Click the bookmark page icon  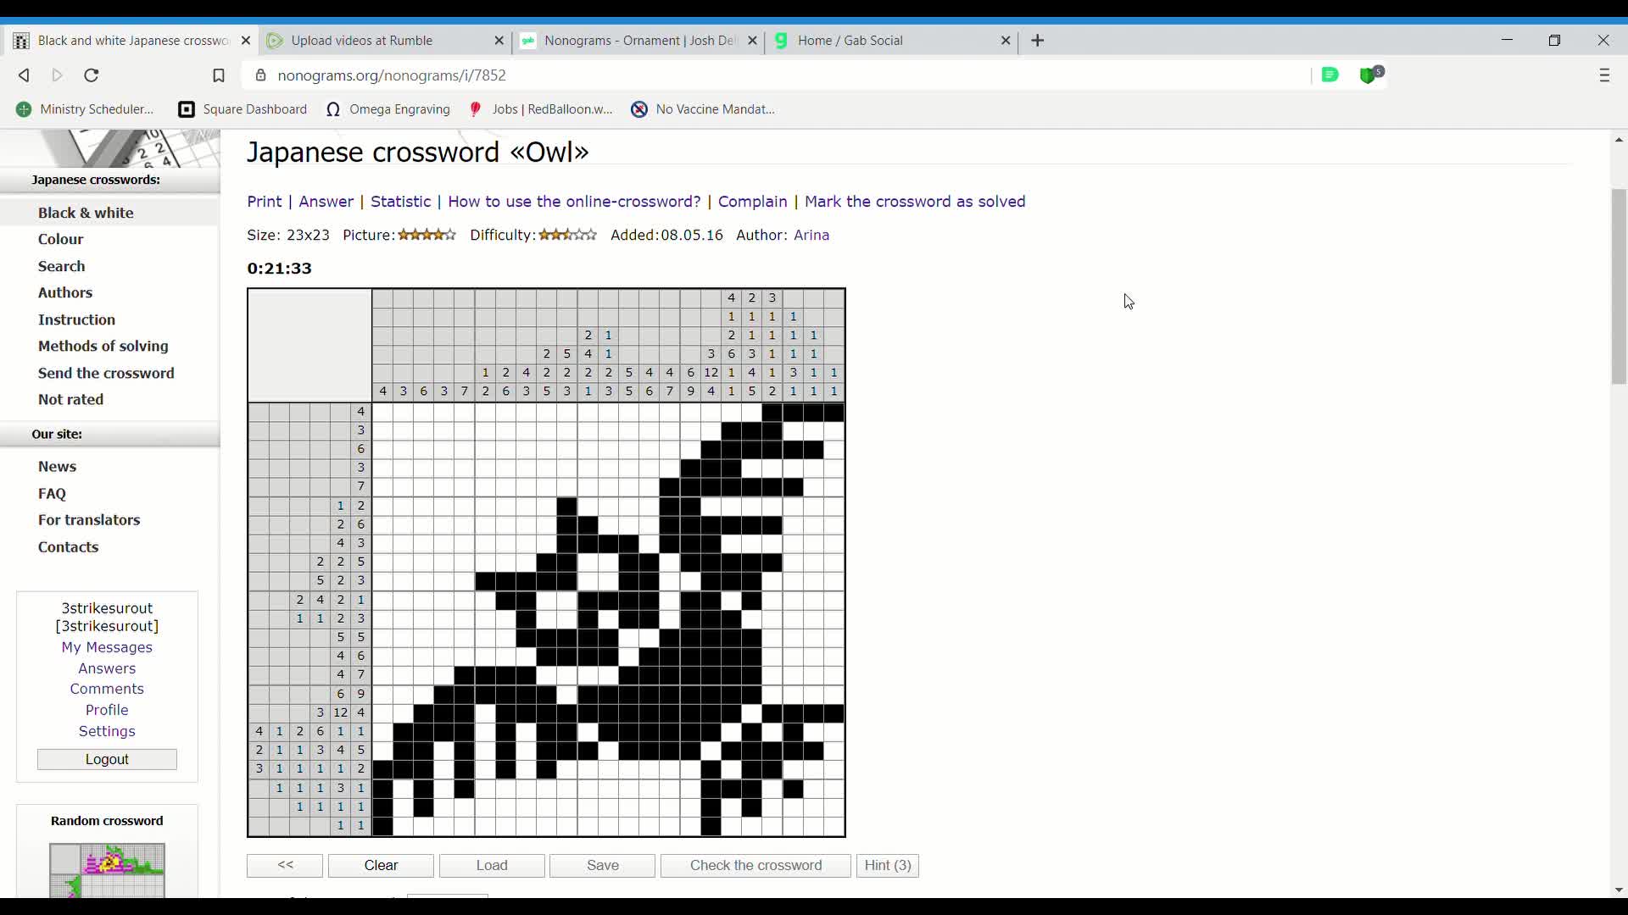[218, 75]
